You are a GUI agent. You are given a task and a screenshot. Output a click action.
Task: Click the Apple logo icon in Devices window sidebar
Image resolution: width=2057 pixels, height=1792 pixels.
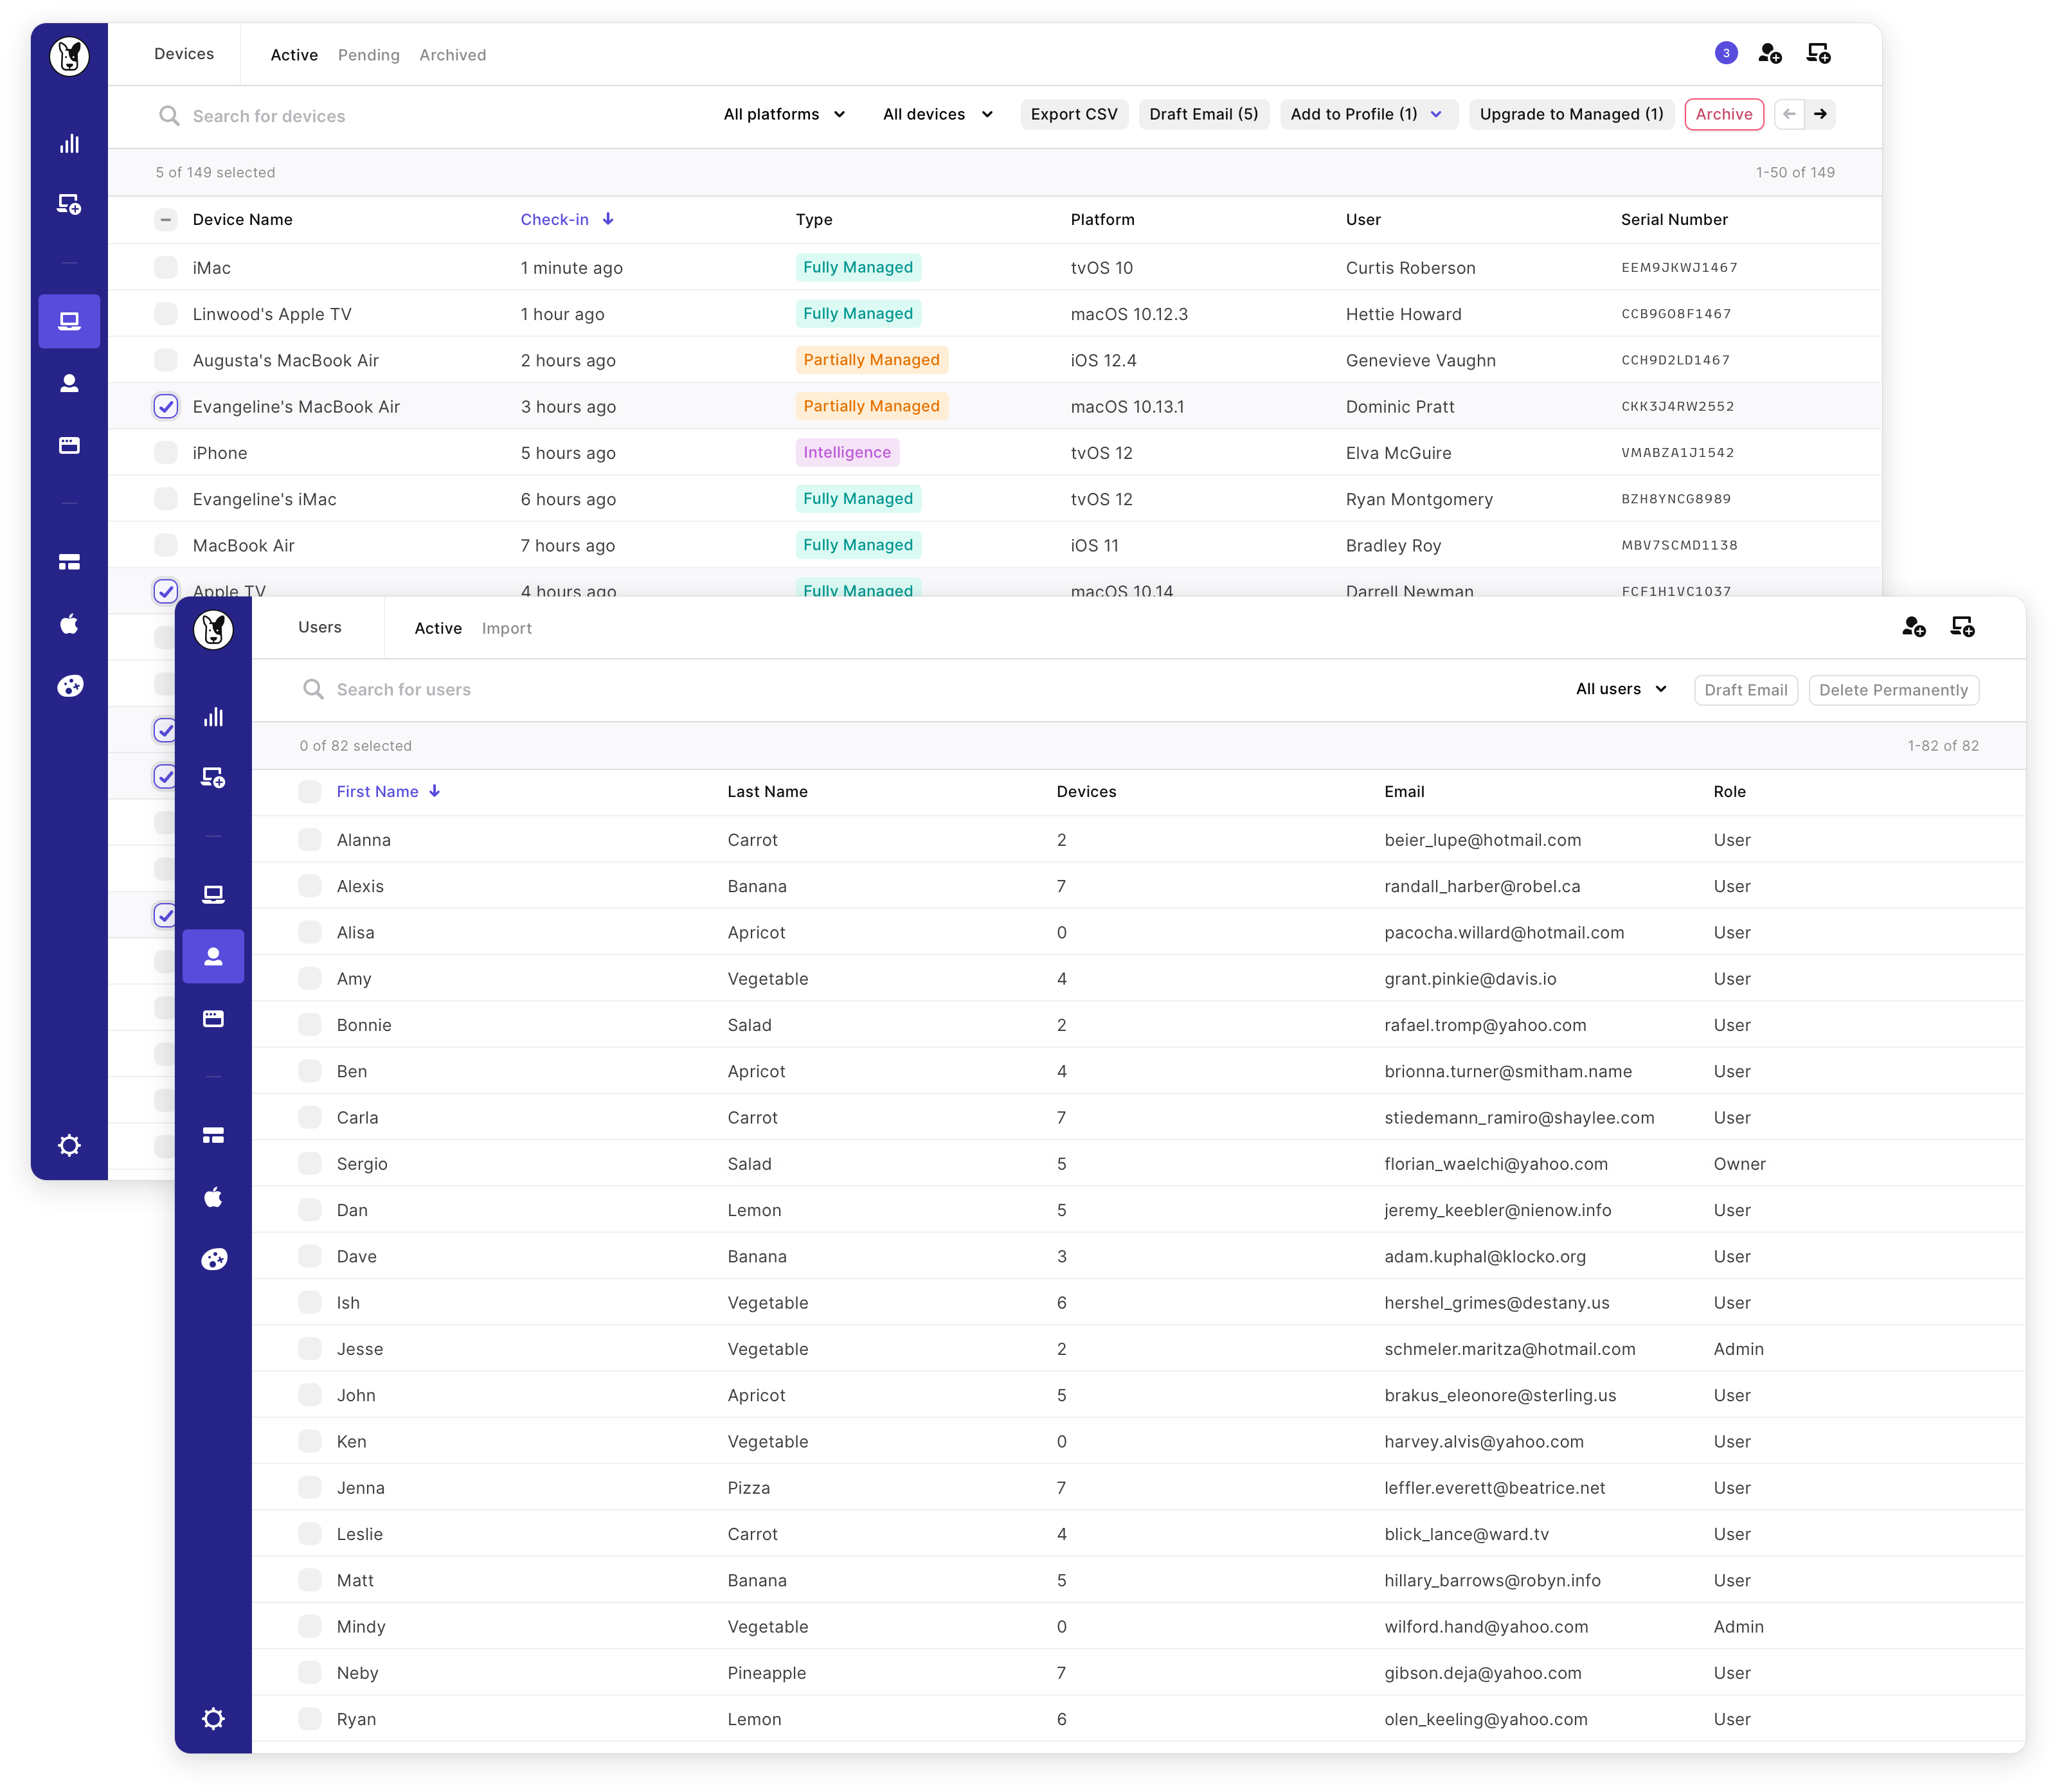click(x=69, y=624)
